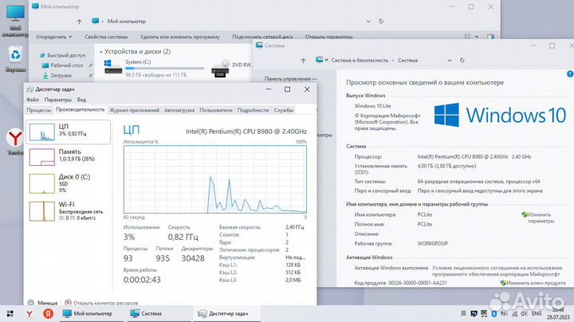
Task: Switch to the Пользователи tab
Action: [216, 110]
